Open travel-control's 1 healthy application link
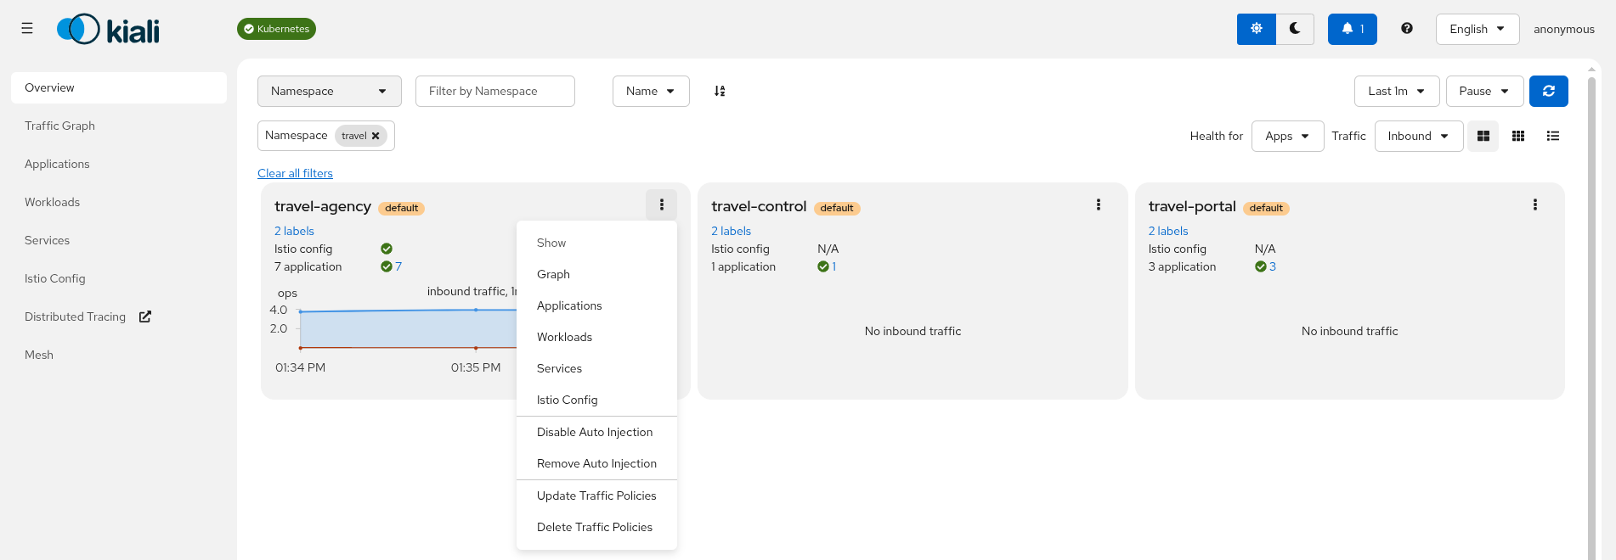 833,266
